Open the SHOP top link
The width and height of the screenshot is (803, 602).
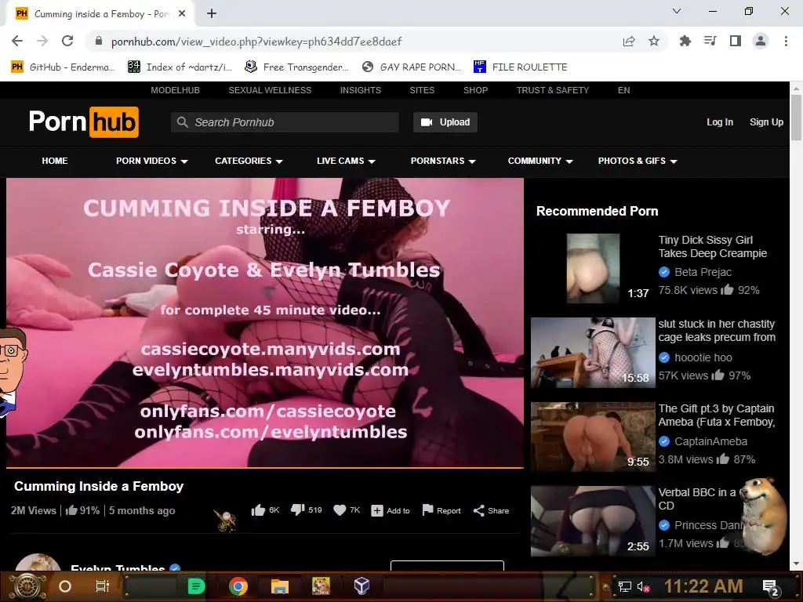475,90
